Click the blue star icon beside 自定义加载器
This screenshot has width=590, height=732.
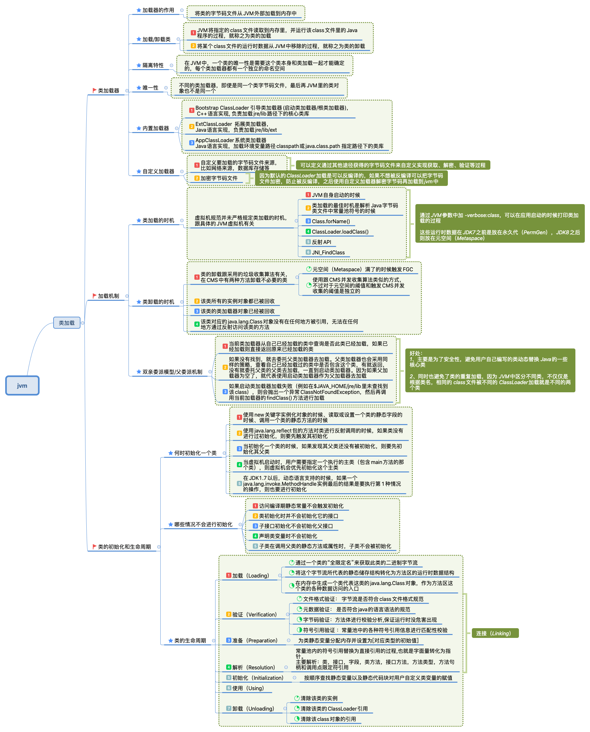click(139, 171)
